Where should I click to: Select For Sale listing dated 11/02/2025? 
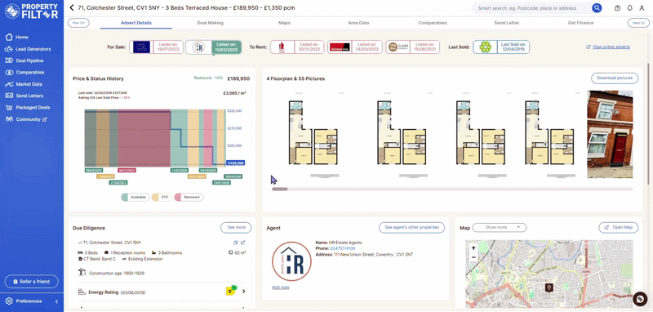tap(214, 47)
